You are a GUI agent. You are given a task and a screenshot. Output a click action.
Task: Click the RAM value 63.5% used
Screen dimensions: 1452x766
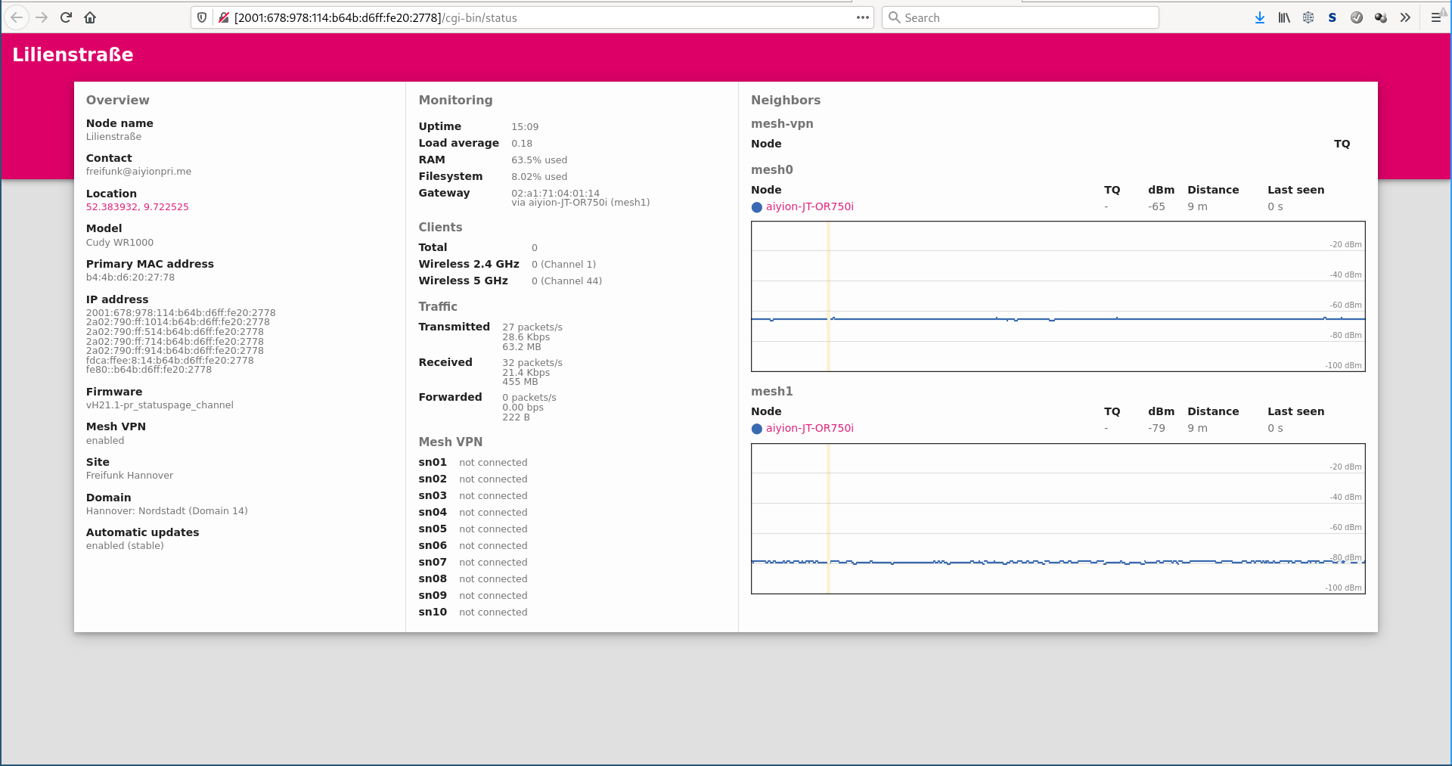click(x=539, y=160)
